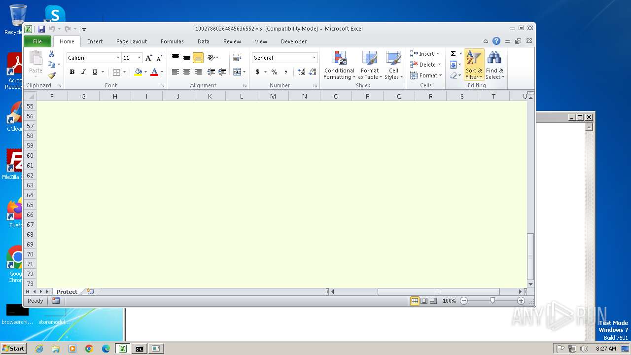631x355 pixels.
Task: Switch to Normal view in status bar
Action: pyautogui.click(x=415, y=301)
